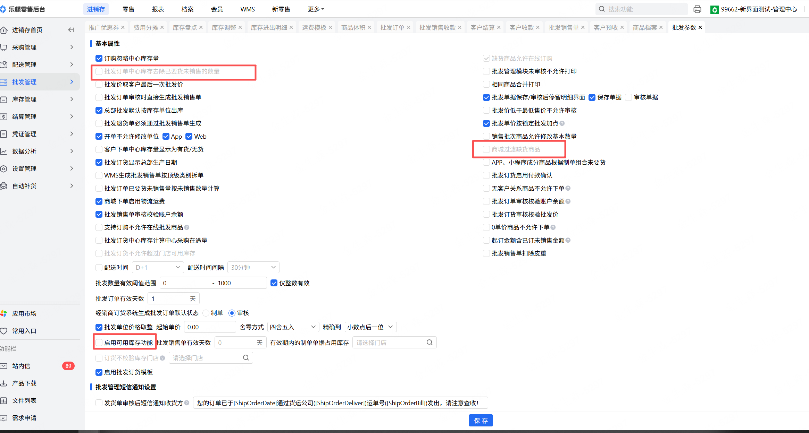The image size is (809, 433).
Task: Click help icon next to 批发单价按锁定批发加点
Action: pos(562,123)
